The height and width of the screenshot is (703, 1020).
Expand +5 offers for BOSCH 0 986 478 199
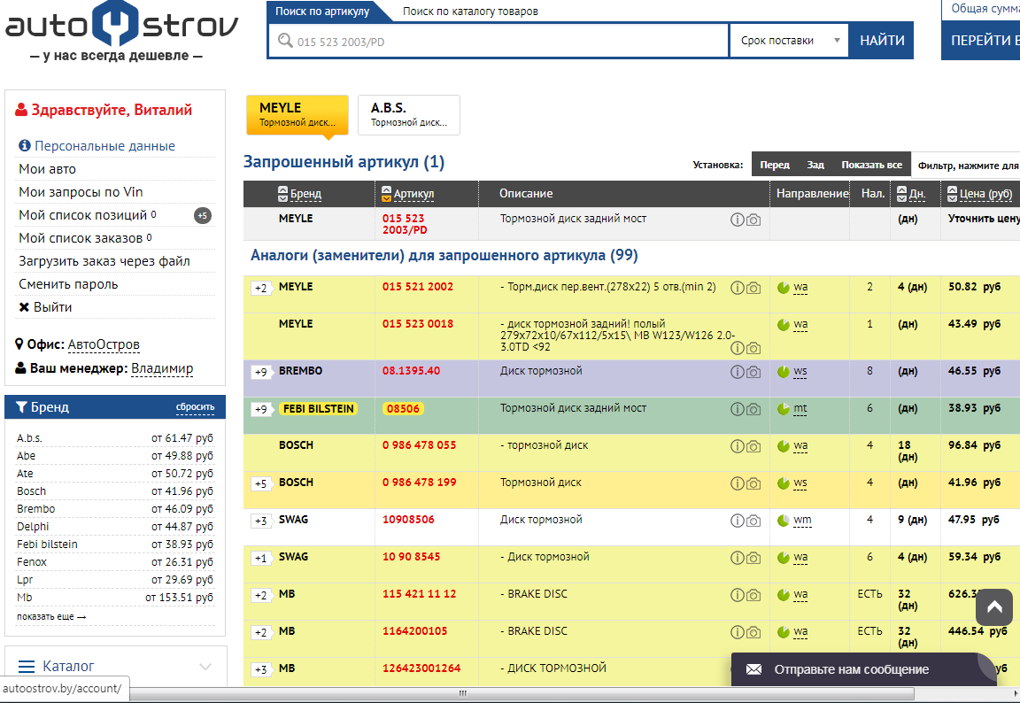click(x=261, y=483)
